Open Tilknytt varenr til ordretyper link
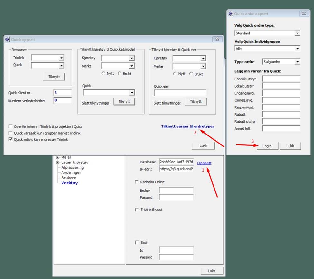 188,126
